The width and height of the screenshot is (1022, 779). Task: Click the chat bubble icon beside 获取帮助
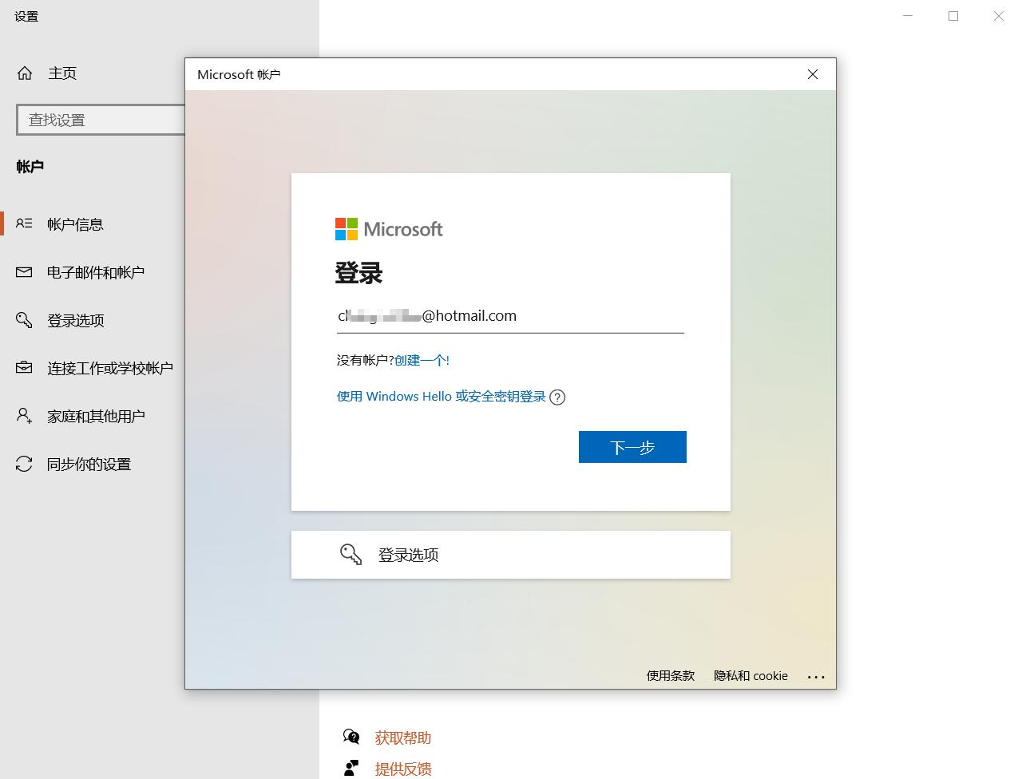point(351,737)
